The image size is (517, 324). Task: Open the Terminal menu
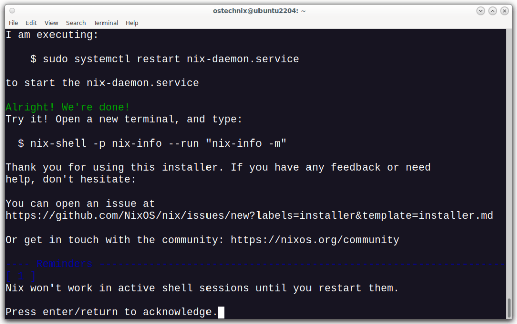pyautogui.click(x=106, y=23)
